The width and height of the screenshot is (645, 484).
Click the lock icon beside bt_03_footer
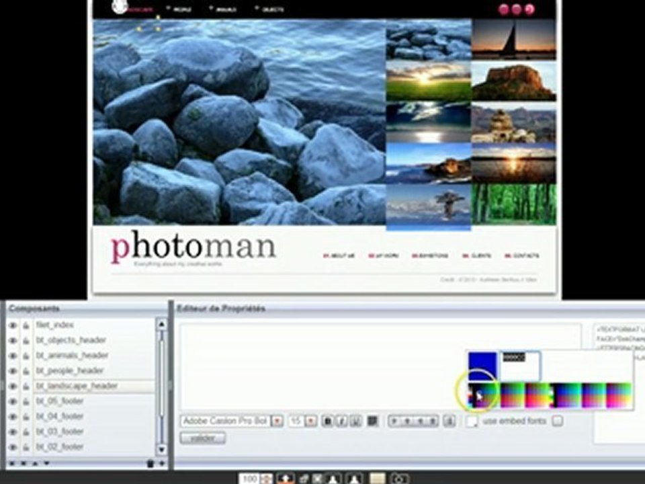point(26,432)
